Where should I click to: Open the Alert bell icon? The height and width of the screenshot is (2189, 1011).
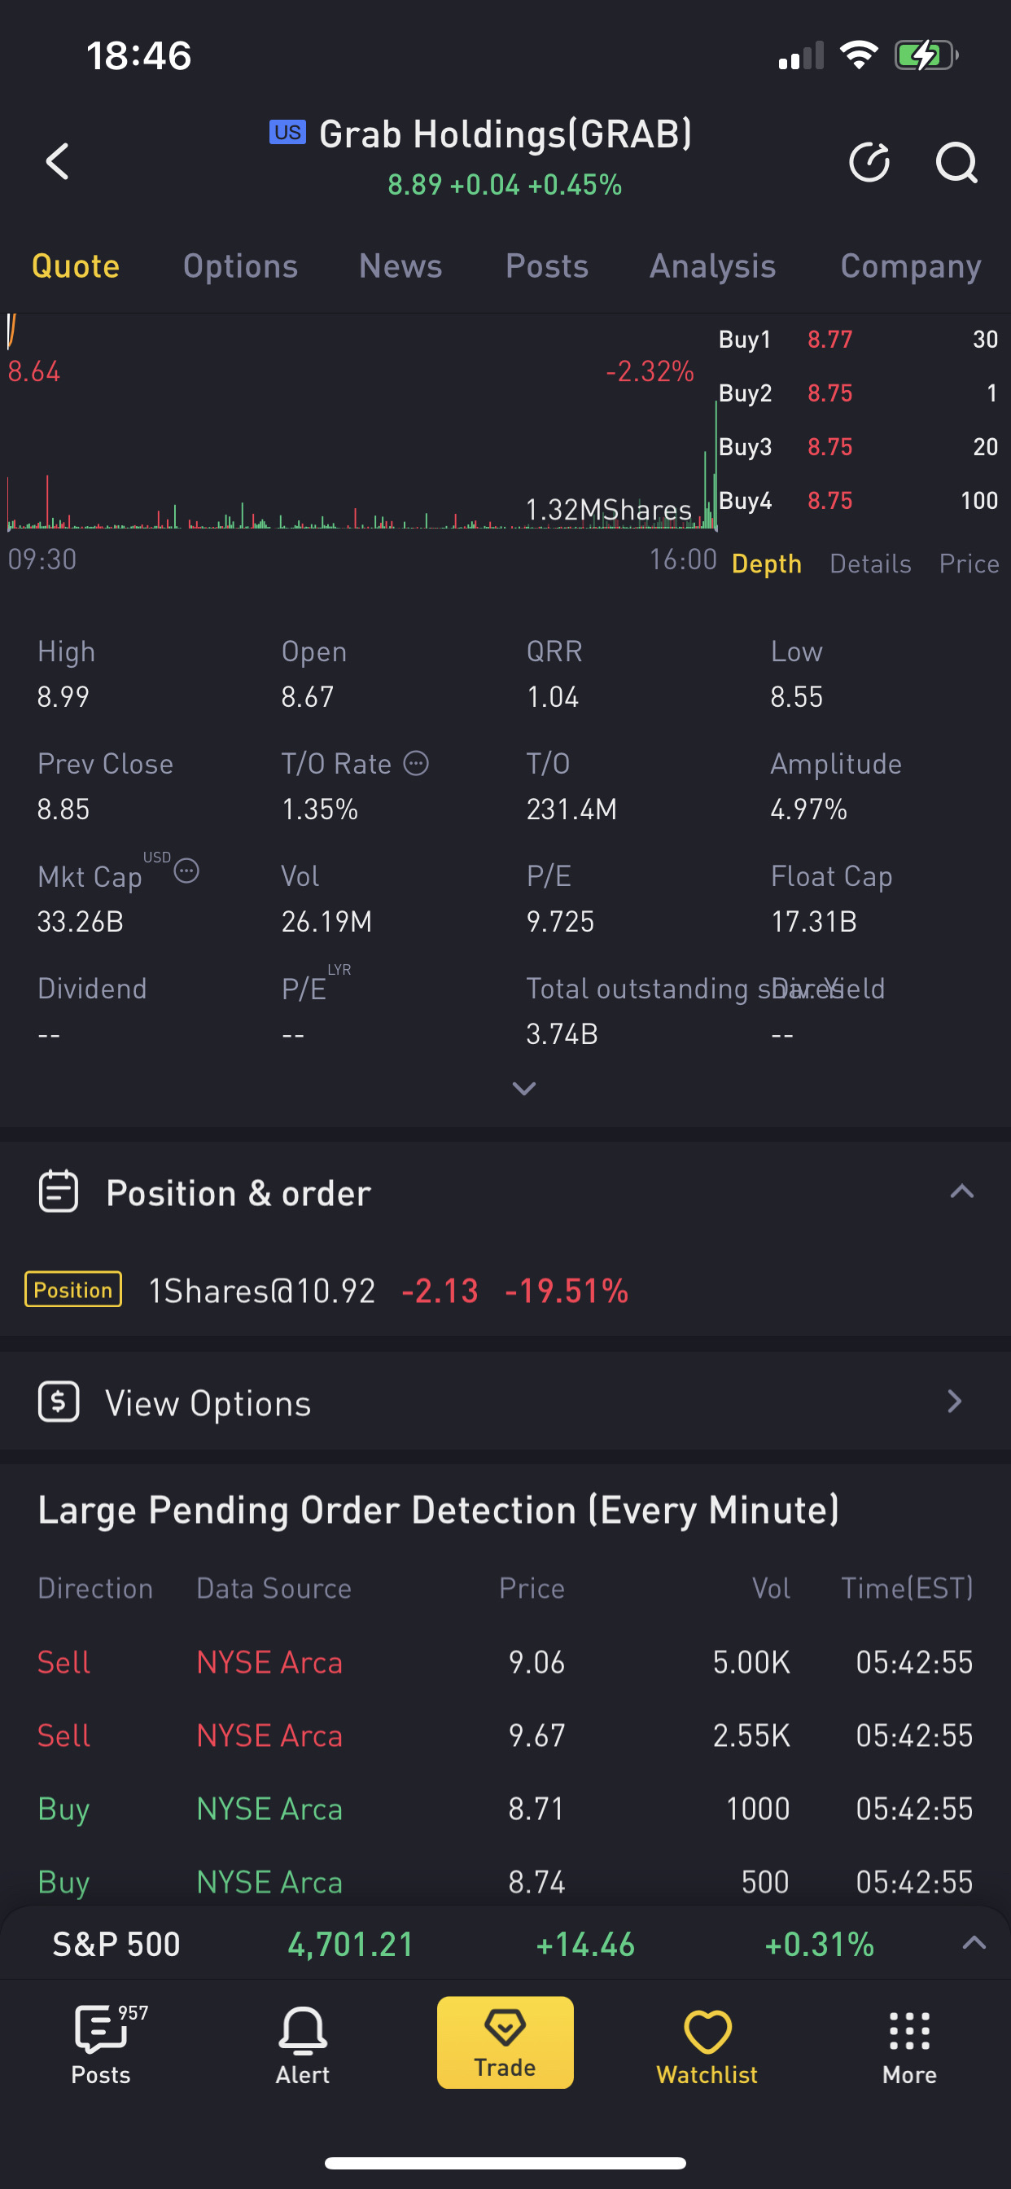(x=303, y=2030)
